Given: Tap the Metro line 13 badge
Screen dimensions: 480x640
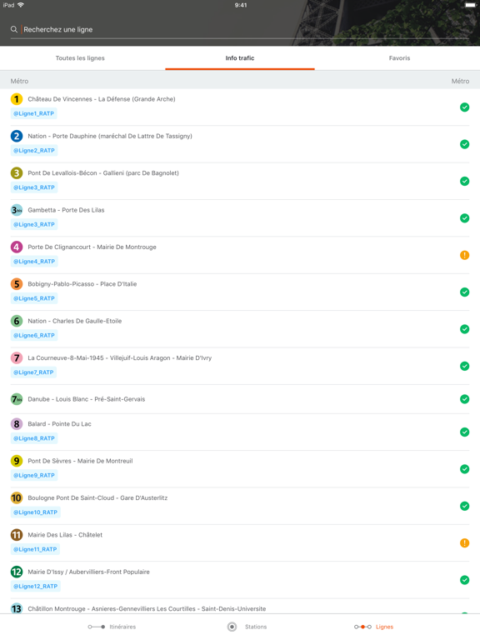Looking at the screenshot, I should (17, 608).
